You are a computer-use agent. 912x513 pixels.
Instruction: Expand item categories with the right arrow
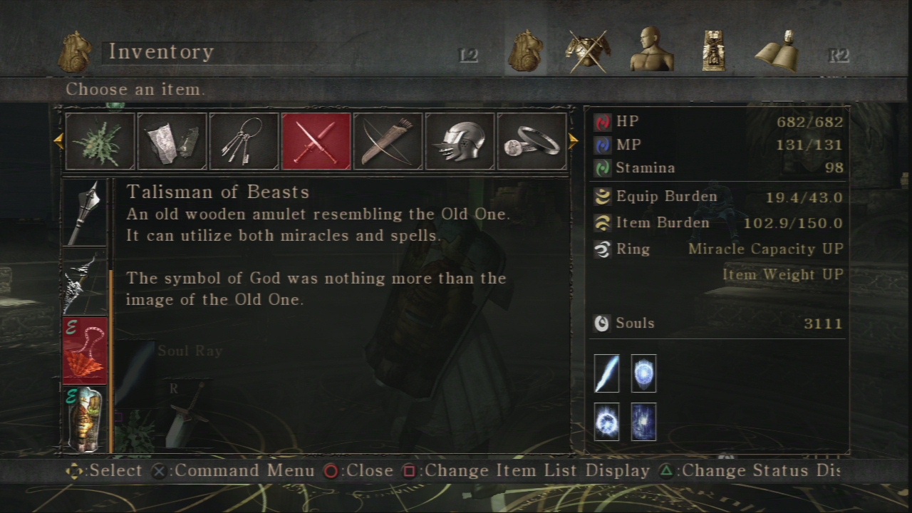click(573, 142)
